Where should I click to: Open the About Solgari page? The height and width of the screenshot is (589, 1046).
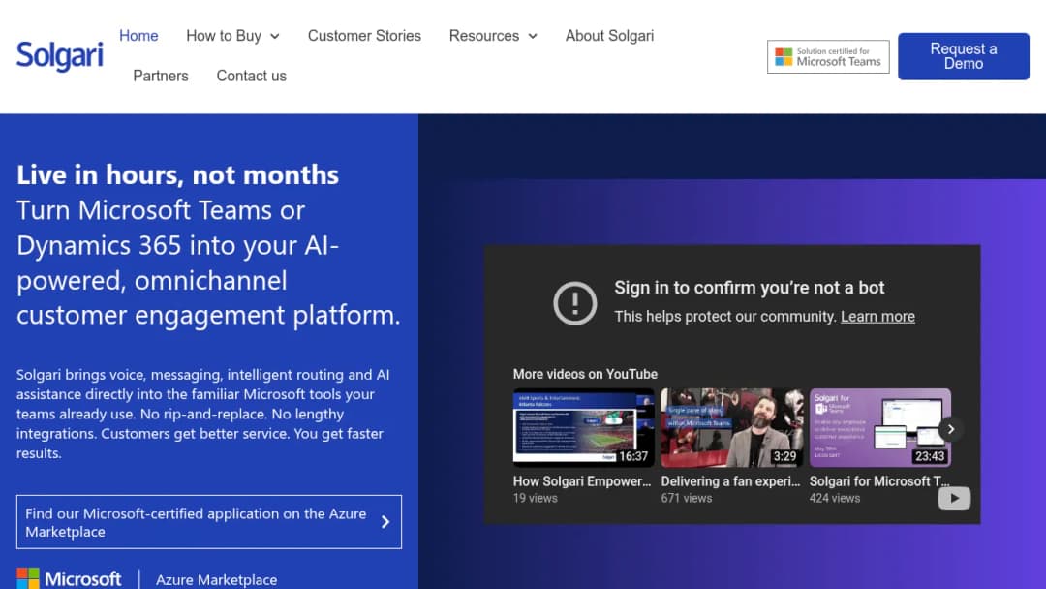click(x=610, y=36)
